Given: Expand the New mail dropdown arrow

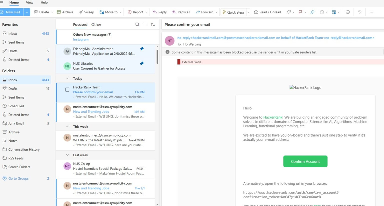Looking at the screenshot, I should (x=27, y=12).
